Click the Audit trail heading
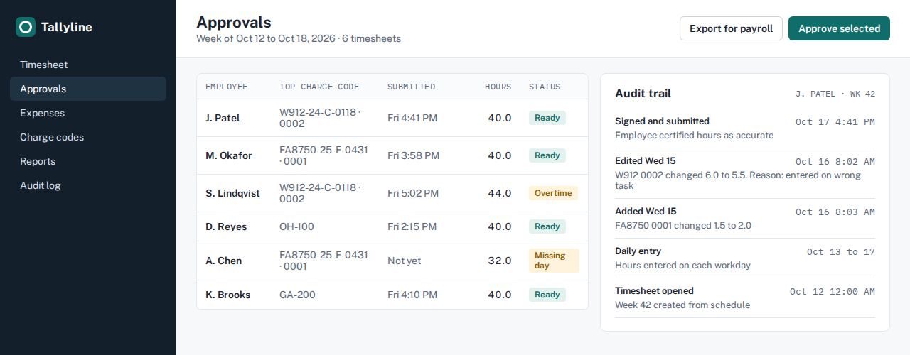The width and height of the screenshot is (910, 355). 643,94
